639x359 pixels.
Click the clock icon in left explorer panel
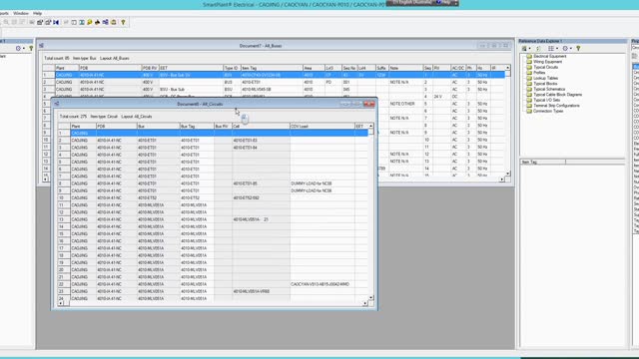[18, 48]
